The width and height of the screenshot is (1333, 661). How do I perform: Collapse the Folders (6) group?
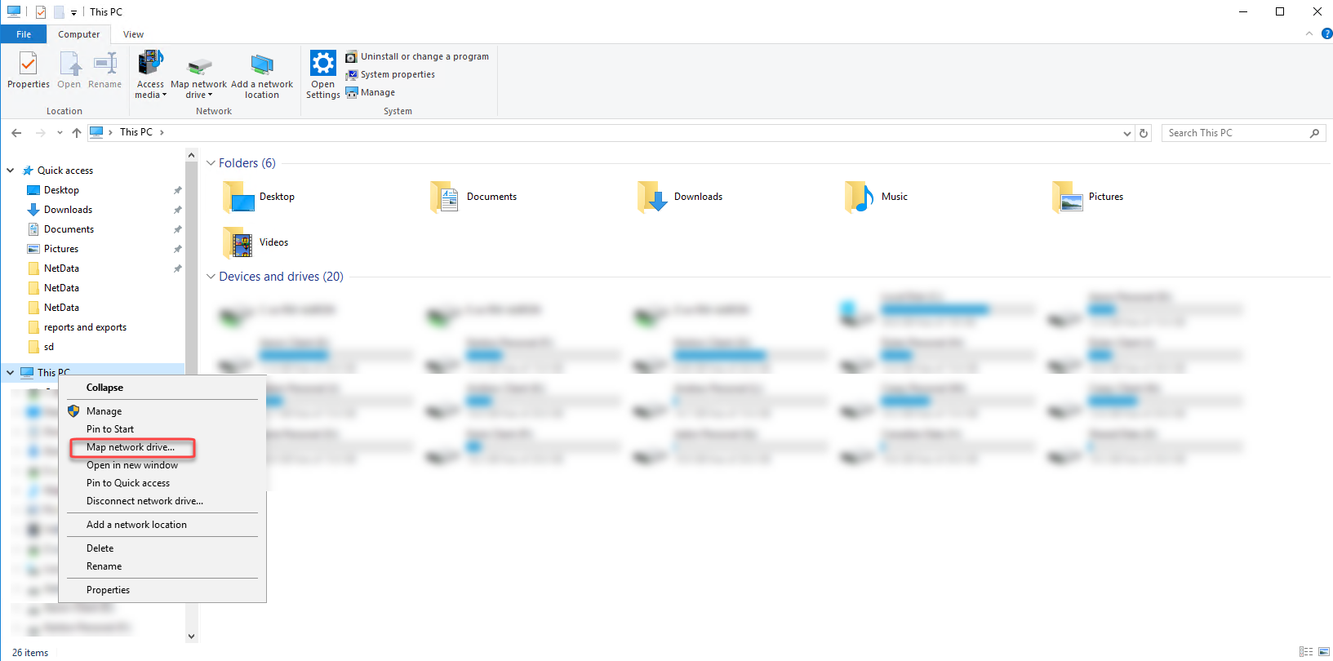(x=211, y=163)
